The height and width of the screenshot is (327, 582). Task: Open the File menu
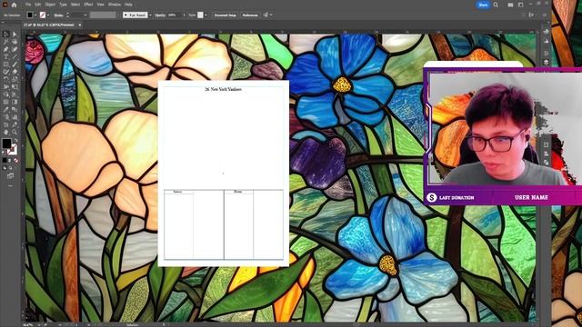point(28,5)
